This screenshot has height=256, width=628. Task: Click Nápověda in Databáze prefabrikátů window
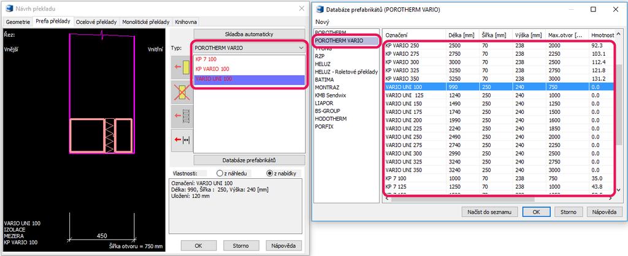coord(605,212)
